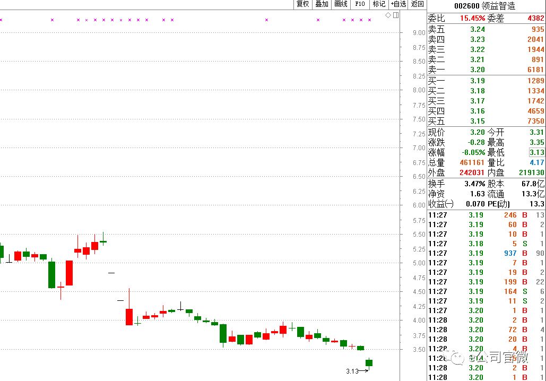Select the 11:27 tick with blue volume 937

click(x=486, y=253)
